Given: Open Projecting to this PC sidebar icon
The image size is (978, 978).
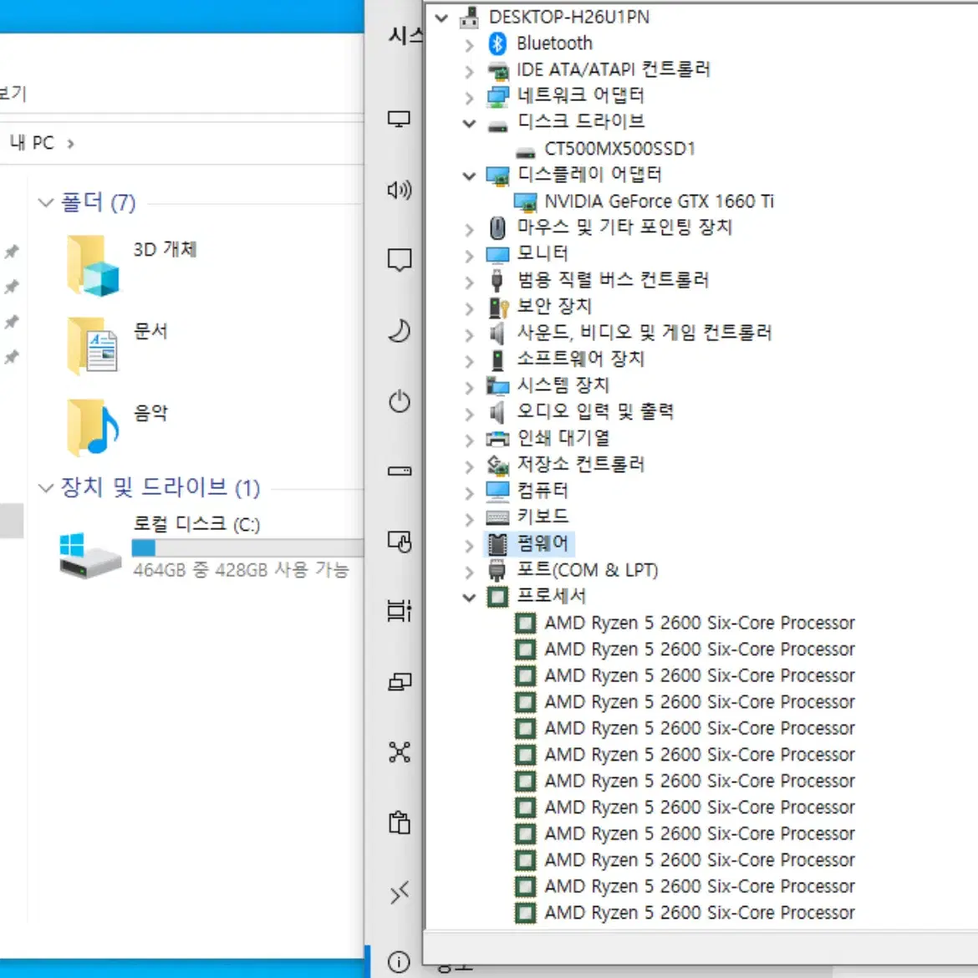Looking at the screenshot, I should pos(400,682).
